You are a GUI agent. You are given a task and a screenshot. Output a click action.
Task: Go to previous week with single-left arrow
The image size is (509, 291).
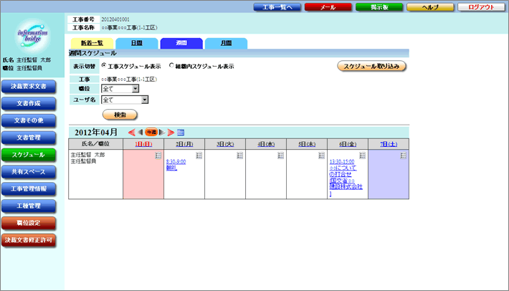[140, 132]
